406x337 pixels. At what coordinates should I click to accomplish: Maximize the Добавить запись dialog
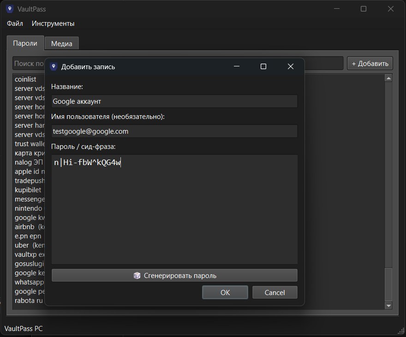pos(263,66)
